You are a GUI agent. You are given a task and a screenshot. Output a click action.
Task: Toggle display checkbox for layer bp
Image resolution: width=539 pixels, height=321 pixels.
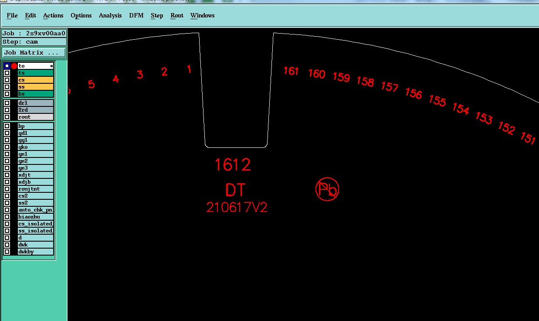click(x=7, y=126)
